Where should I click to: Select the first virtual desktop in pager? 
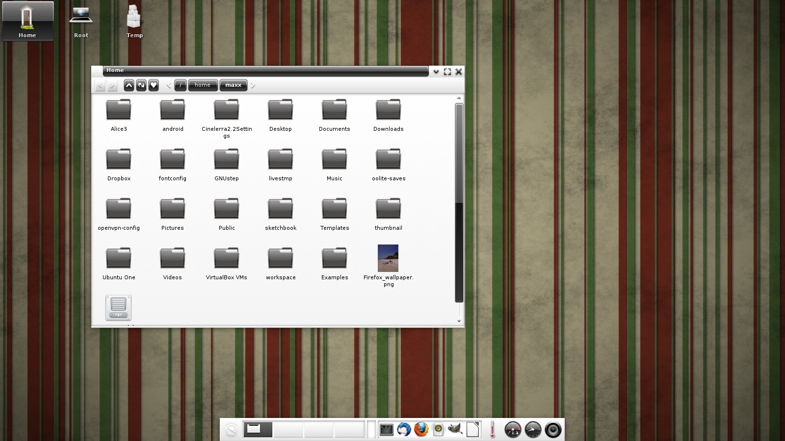[258, 430]
